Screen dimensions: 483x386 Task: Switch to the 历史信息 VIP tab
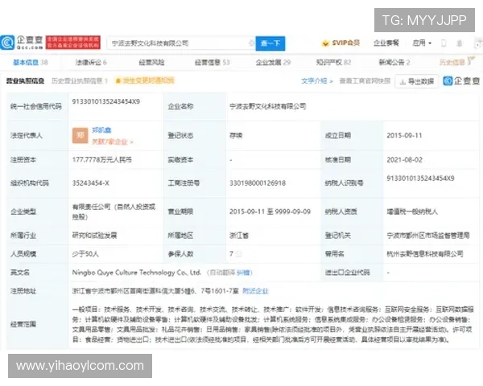(x=456, y=62)
